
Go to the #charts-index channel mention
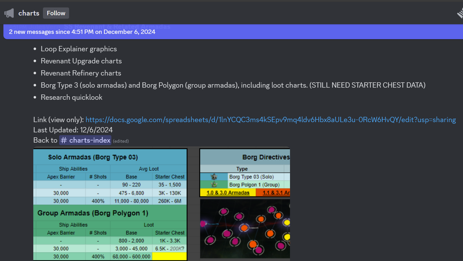85,140
